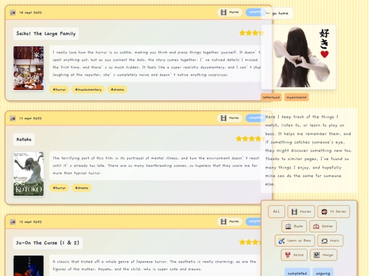
Task: Open the letterboxd link
Action: point(271,97)
